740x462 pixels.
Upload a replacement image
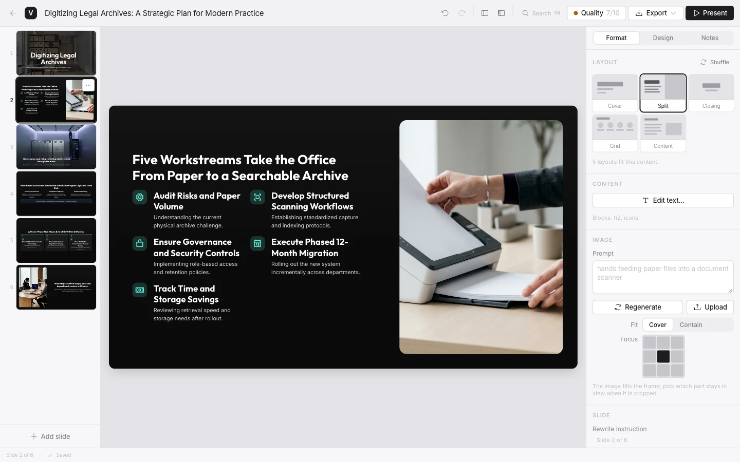(x=710, y=307)
